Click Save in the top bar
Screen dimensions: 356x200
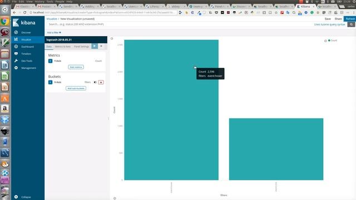coord(328,19)
